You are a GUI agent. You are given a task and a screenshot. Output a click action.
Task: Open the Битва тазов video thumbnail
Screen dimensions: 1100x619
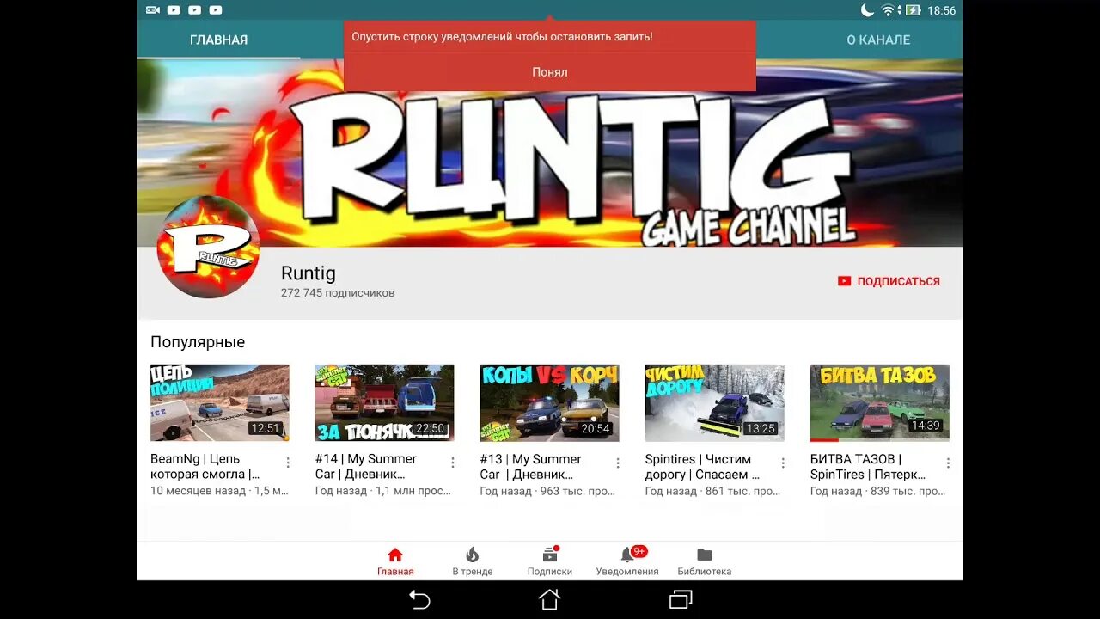coord(879,403)
